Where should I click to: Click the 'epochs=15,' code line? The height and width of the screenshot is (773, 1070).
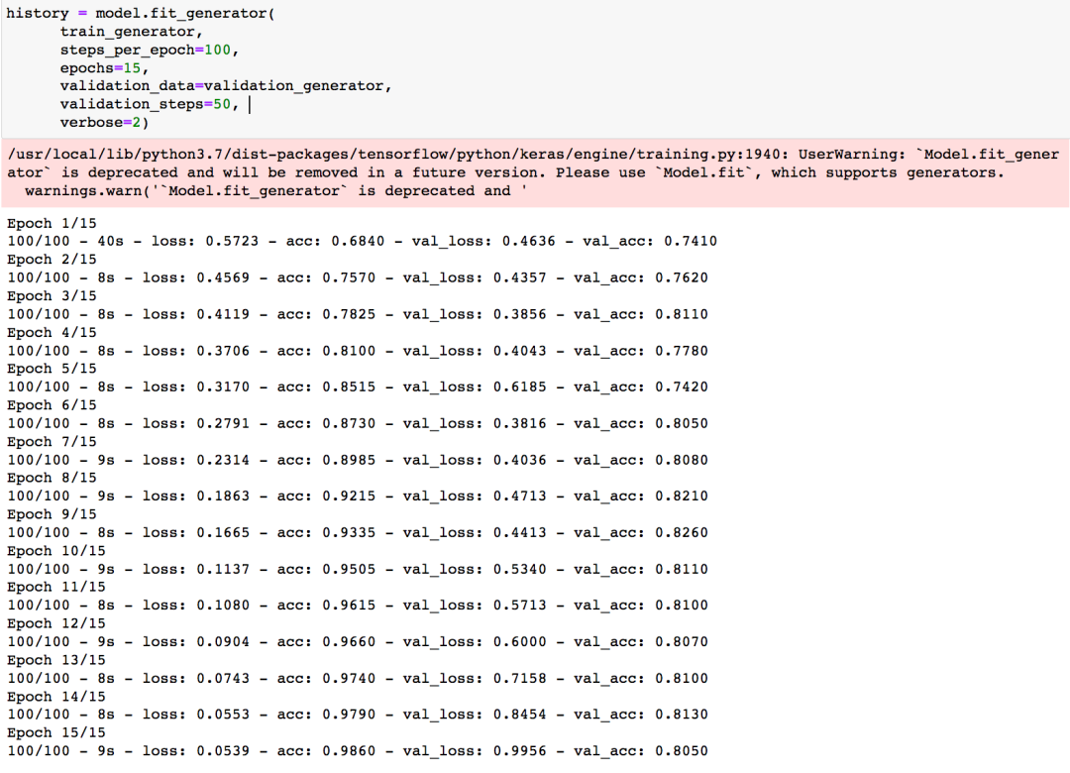point(104,68)
